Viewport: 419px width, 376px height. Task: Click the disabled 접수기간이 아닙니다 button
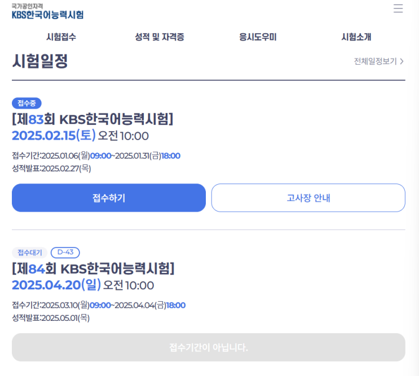[x=208, y=347]
